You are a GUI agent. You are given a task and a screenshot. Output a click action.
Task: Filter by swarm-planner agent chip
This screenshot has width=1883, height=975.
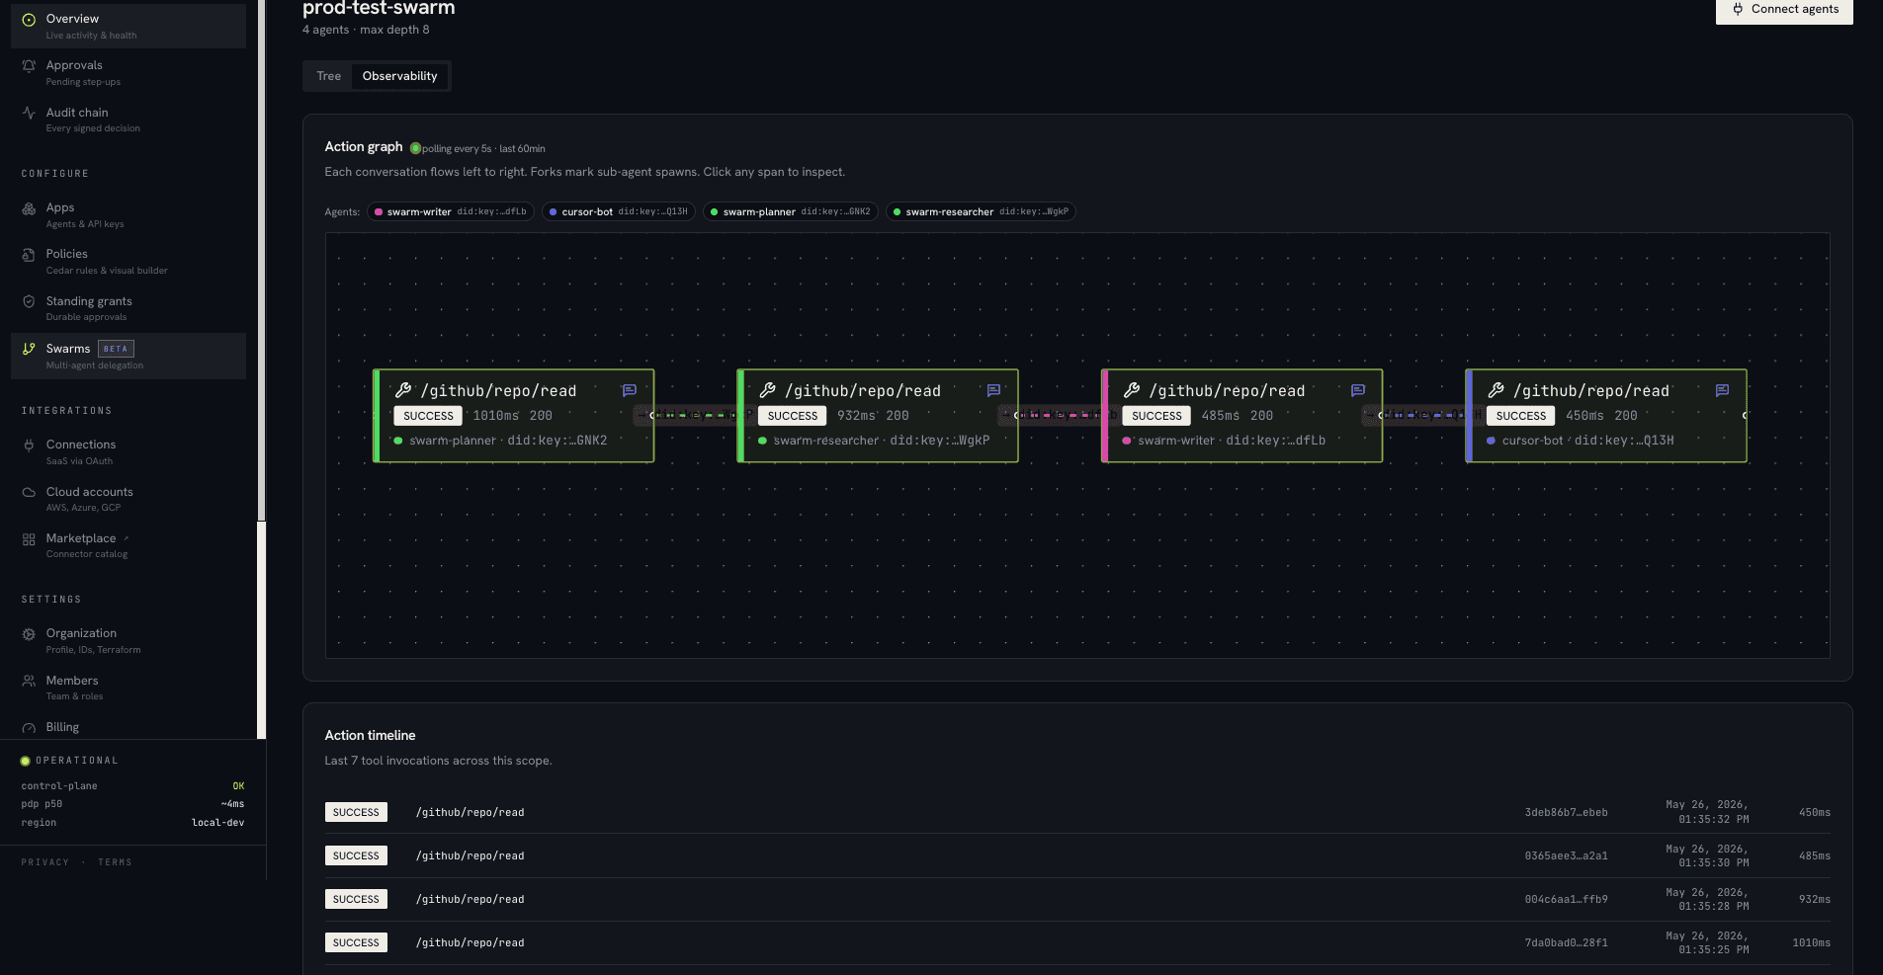coord(790,211)
